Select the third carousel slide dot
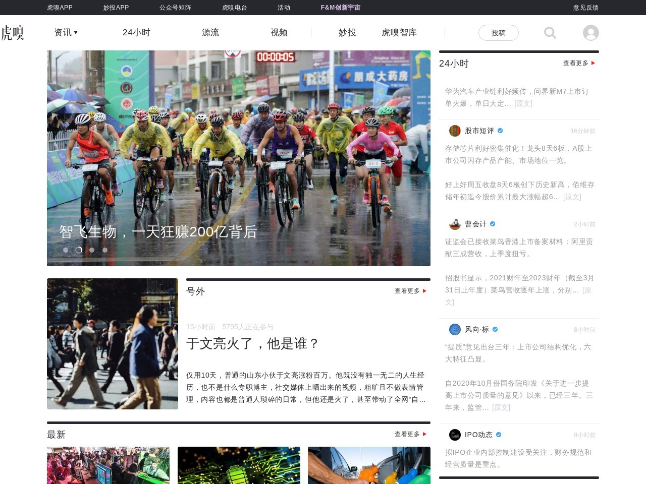Viewport: 646px width, 484px height. [92, 250]
